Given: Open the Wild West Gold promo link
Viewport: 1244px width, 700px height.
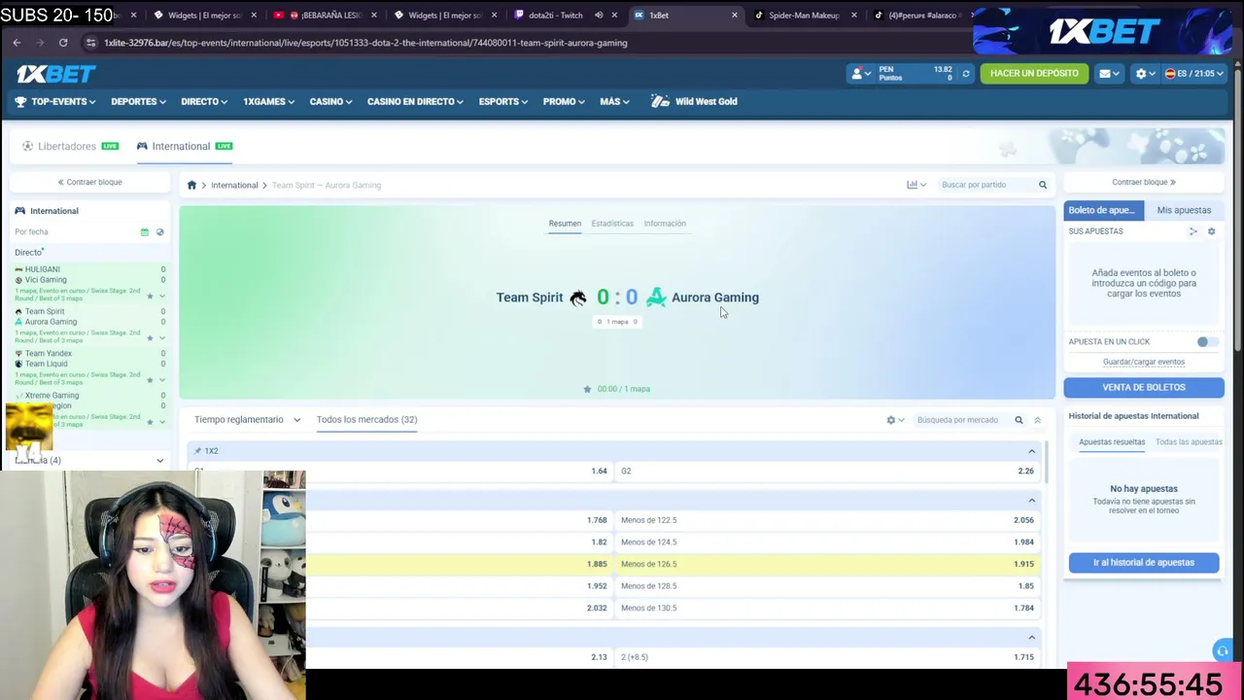Looking at the screenshot, I should point(695,101).
